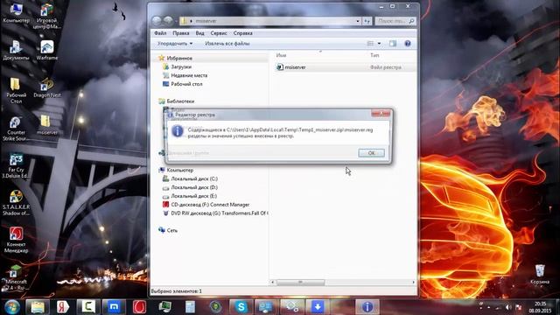This screenshot has height=315, width=560.
Task: Refresh the Explorer folder view
Action: (367, 21)
